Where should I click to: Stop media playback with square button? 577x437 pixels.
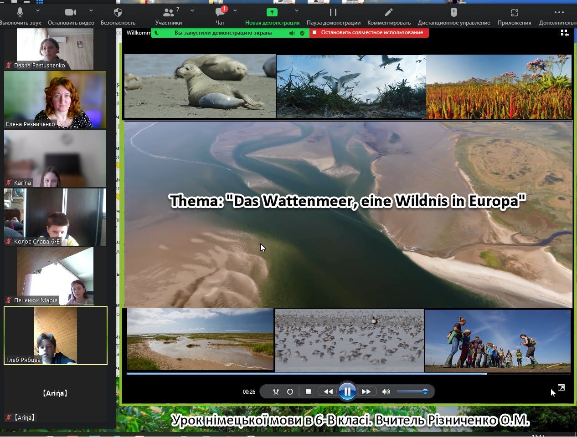click(308, 391)
